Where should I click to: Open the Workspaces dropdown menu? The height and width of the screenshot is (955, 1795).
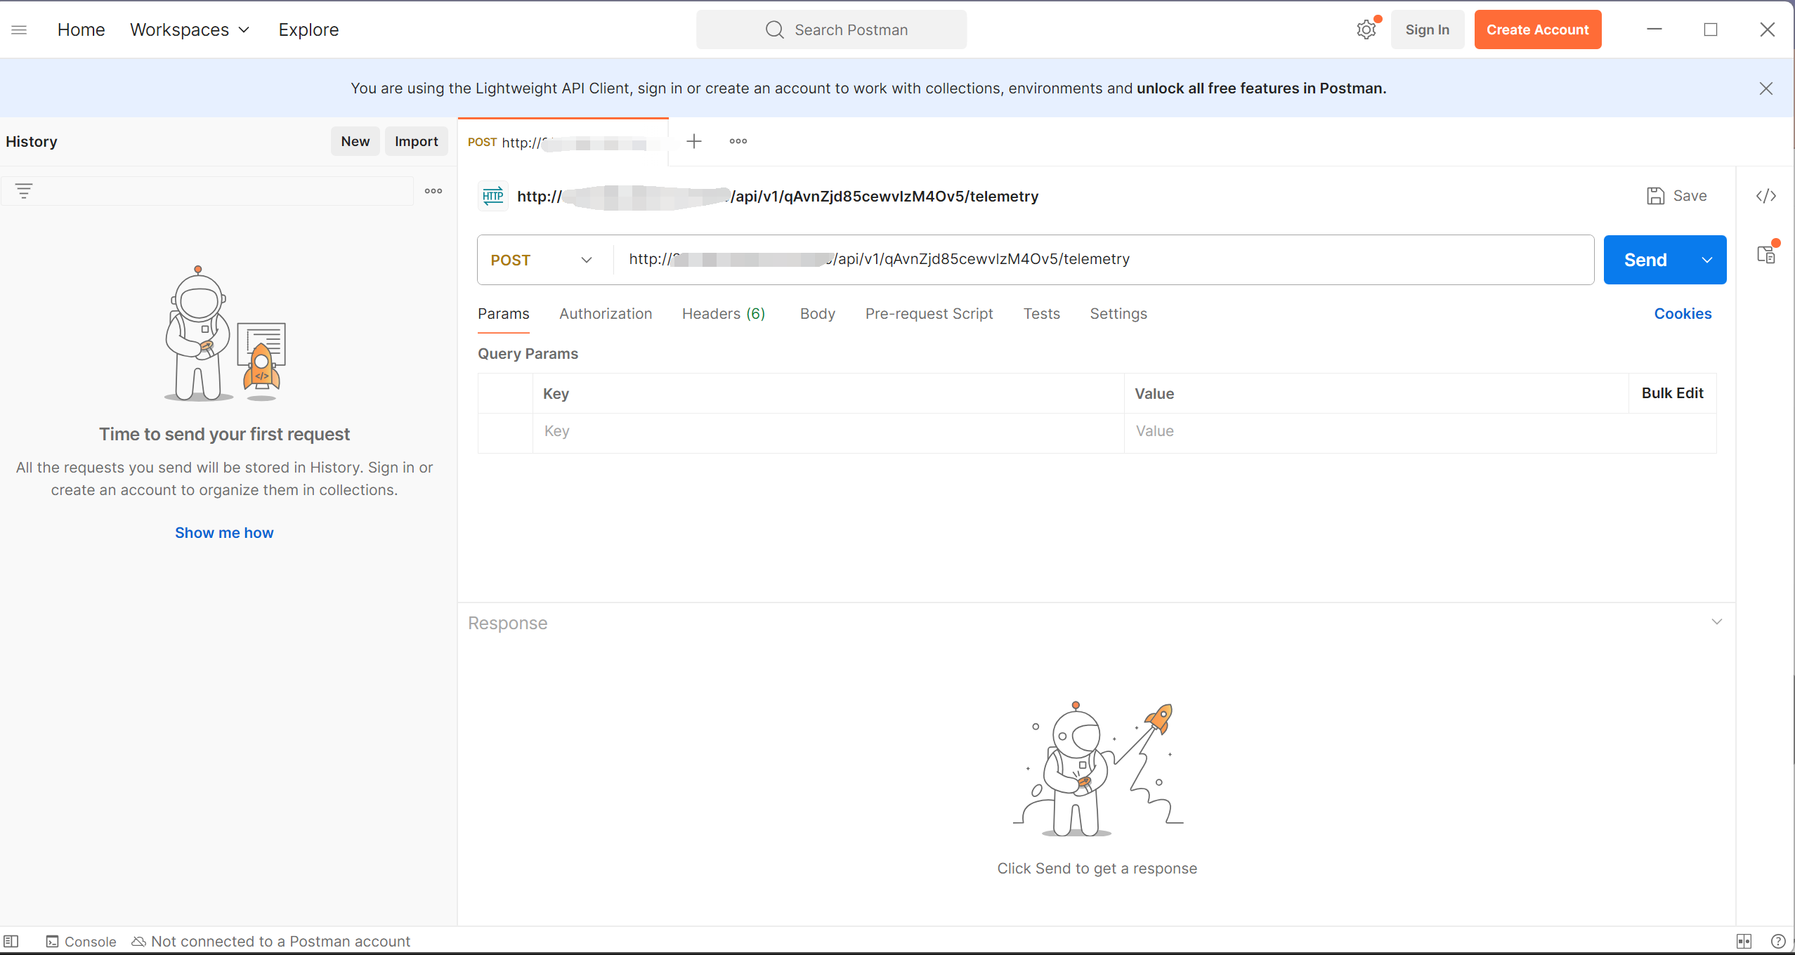[190, 29]
